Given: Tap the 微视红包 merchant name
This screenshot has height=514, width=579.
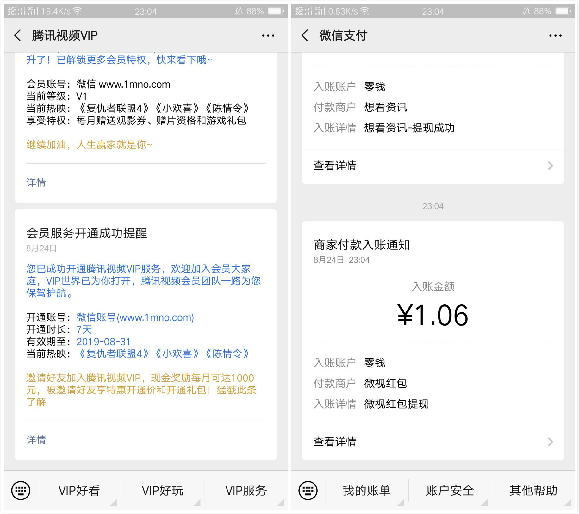Looking at the screenshot, I should coord(385,383).
